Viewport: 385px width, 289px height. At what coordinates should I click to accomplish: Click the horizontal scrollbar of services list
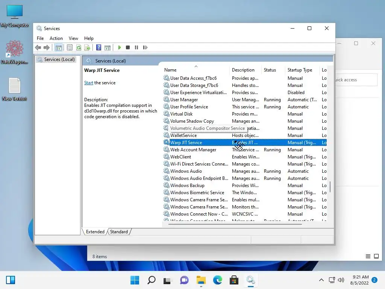click(235, 224)
